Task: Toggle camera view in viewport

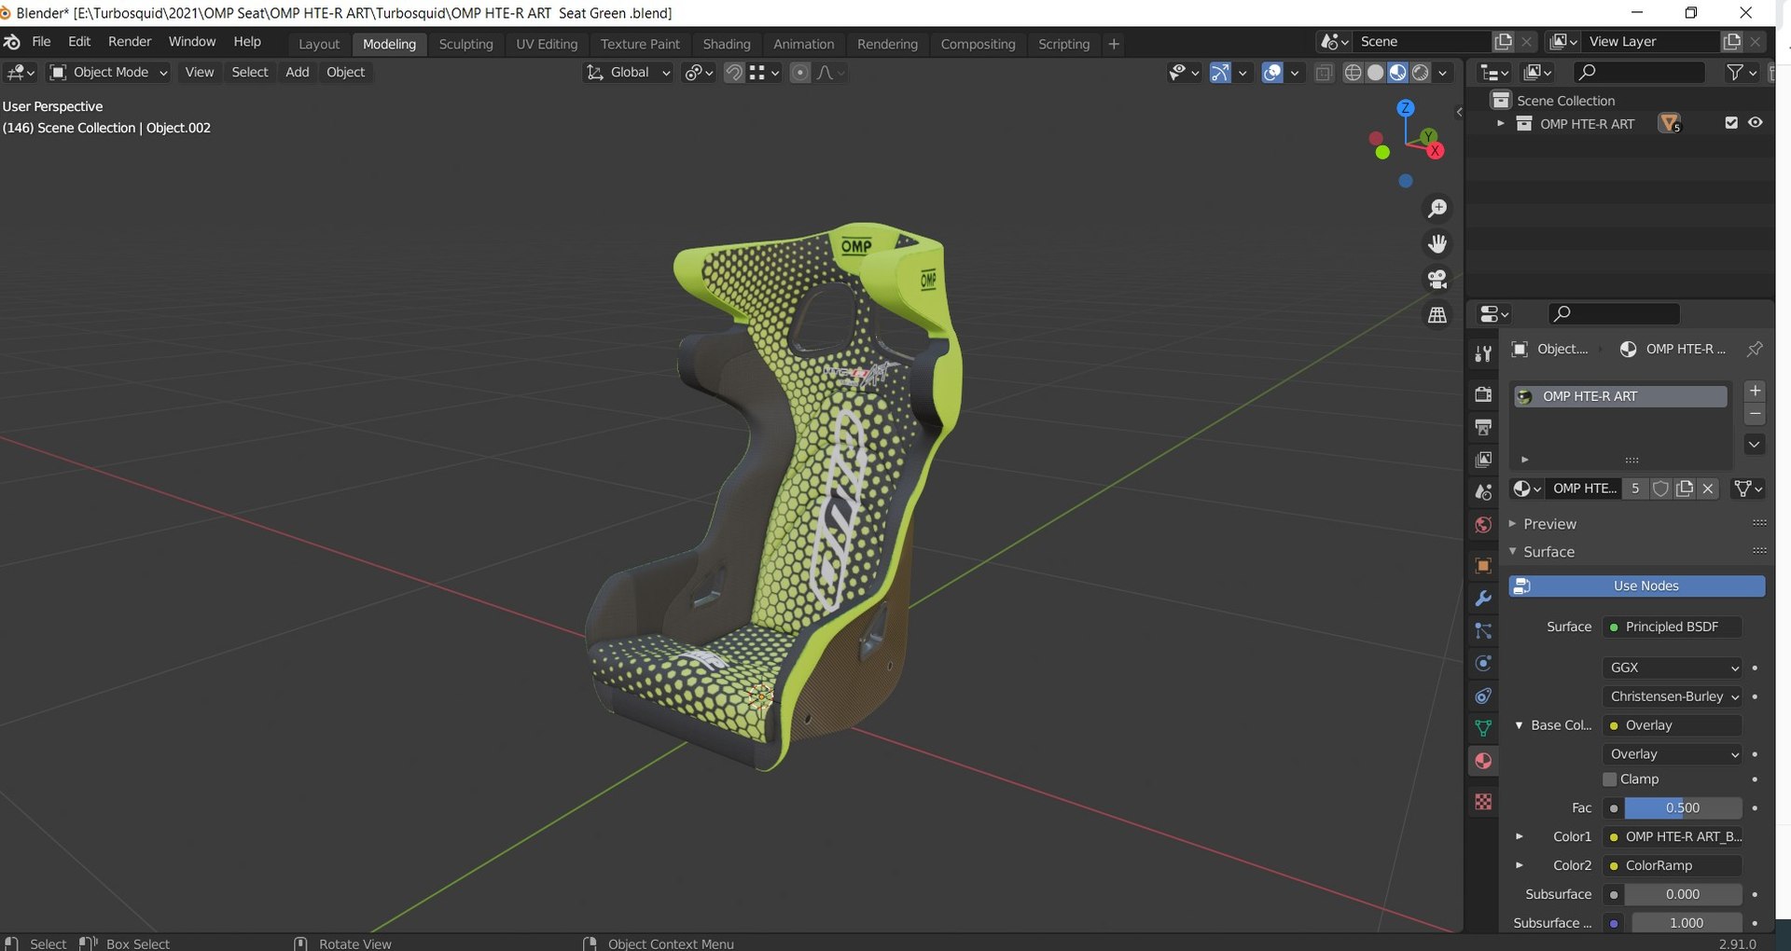Action: tap(1437, 279)
